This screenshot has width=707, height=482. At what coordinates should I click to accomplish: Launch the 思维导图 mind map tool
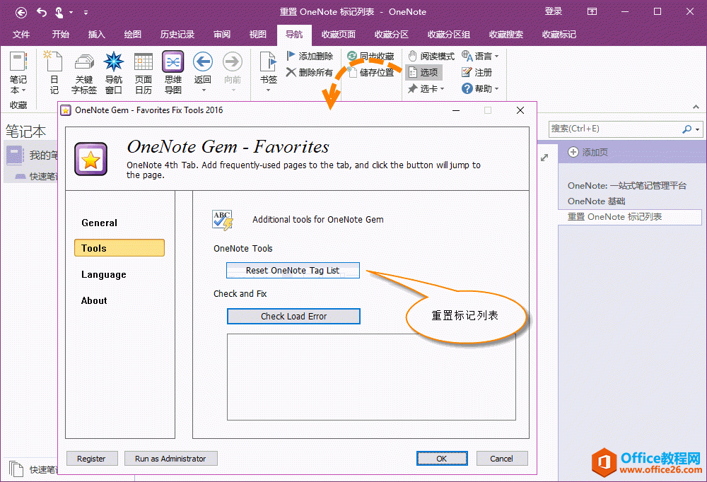click(173, 71)
